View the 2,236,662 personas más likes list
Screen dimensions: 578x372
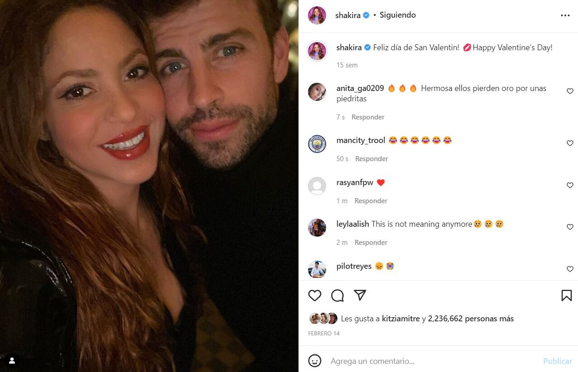(x=470, y=319)
